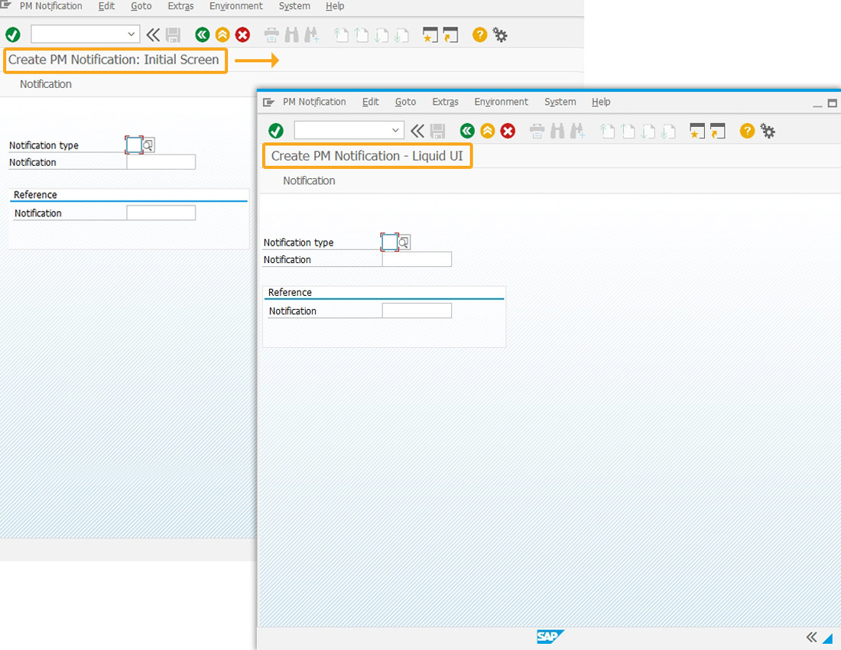This screenshot has height=650, width=841.
Task: Click Help question mark in front window
Action: [x=747, y=130]
